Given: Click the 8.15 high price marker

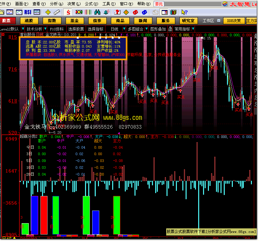Looking at the screenshot, I should 207,39.
